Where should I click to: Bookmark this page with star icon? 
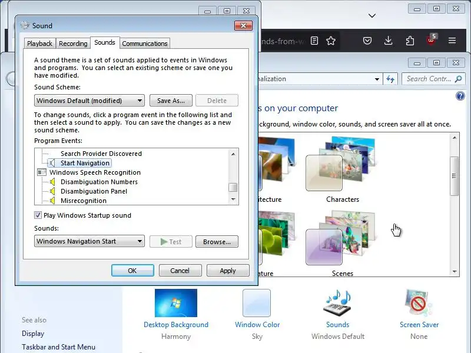coord(331,41)
